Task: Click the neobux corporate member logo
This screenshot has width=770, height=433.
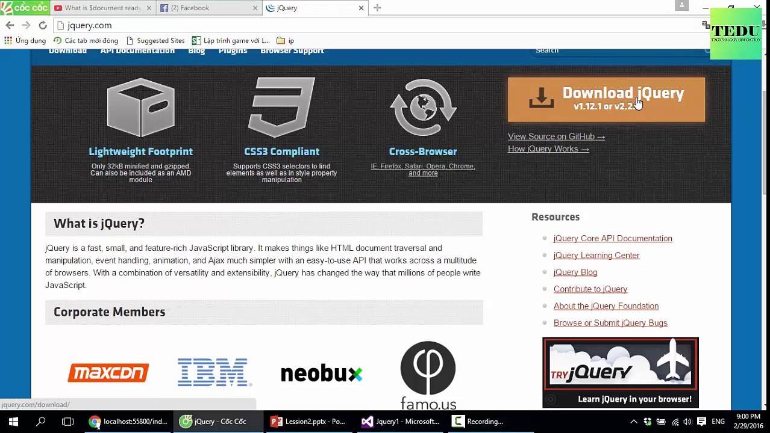Action: (321, 373)
